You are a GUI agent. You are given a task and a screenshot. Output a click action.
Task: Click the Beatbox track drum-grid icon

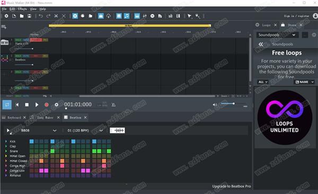pos(4,59)
